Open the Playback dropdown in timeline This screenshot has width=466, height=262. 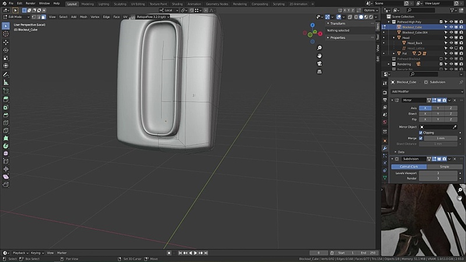20,253
